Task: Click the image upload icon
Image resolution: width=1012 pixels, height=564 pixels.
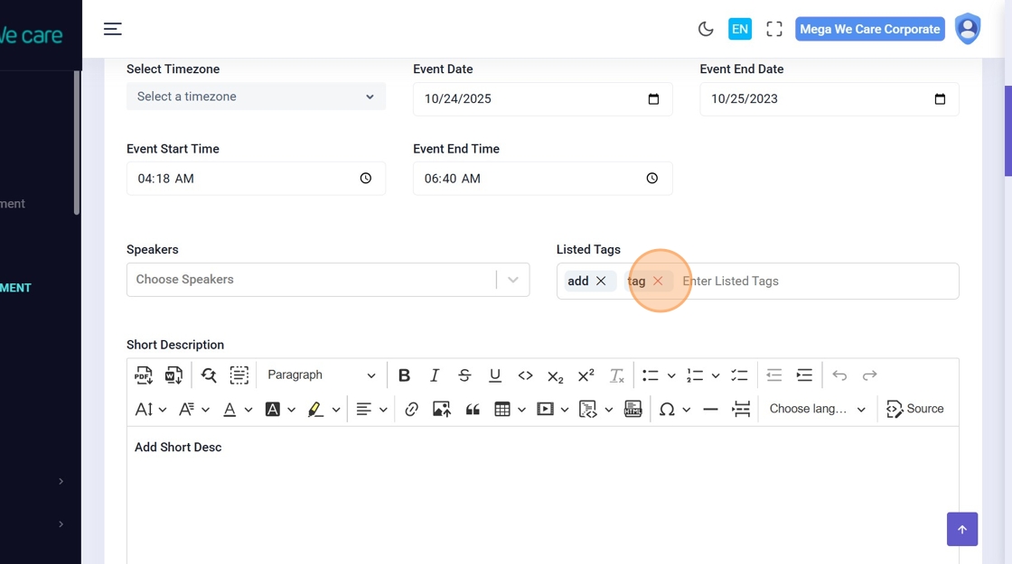Action: [441, 410]
